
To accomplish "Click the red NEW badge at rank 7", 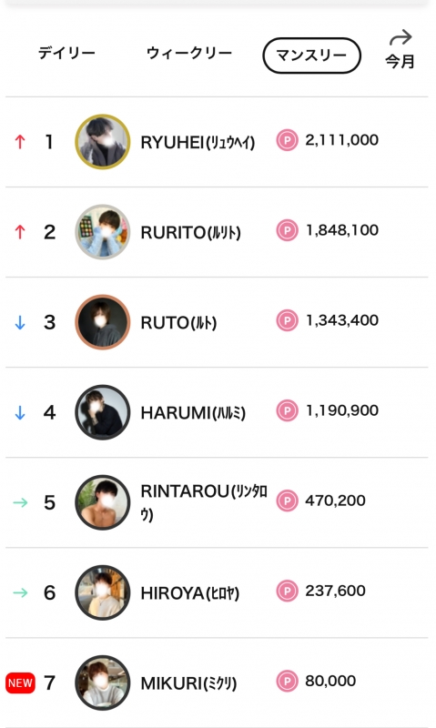I will click(20, 683).
